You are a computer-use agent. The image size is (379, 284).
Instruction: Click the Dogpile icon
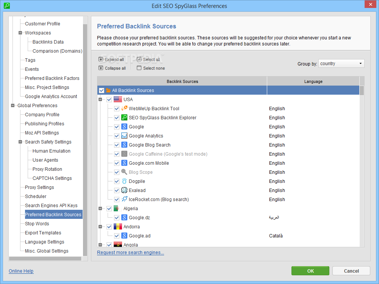click(124, 181)
